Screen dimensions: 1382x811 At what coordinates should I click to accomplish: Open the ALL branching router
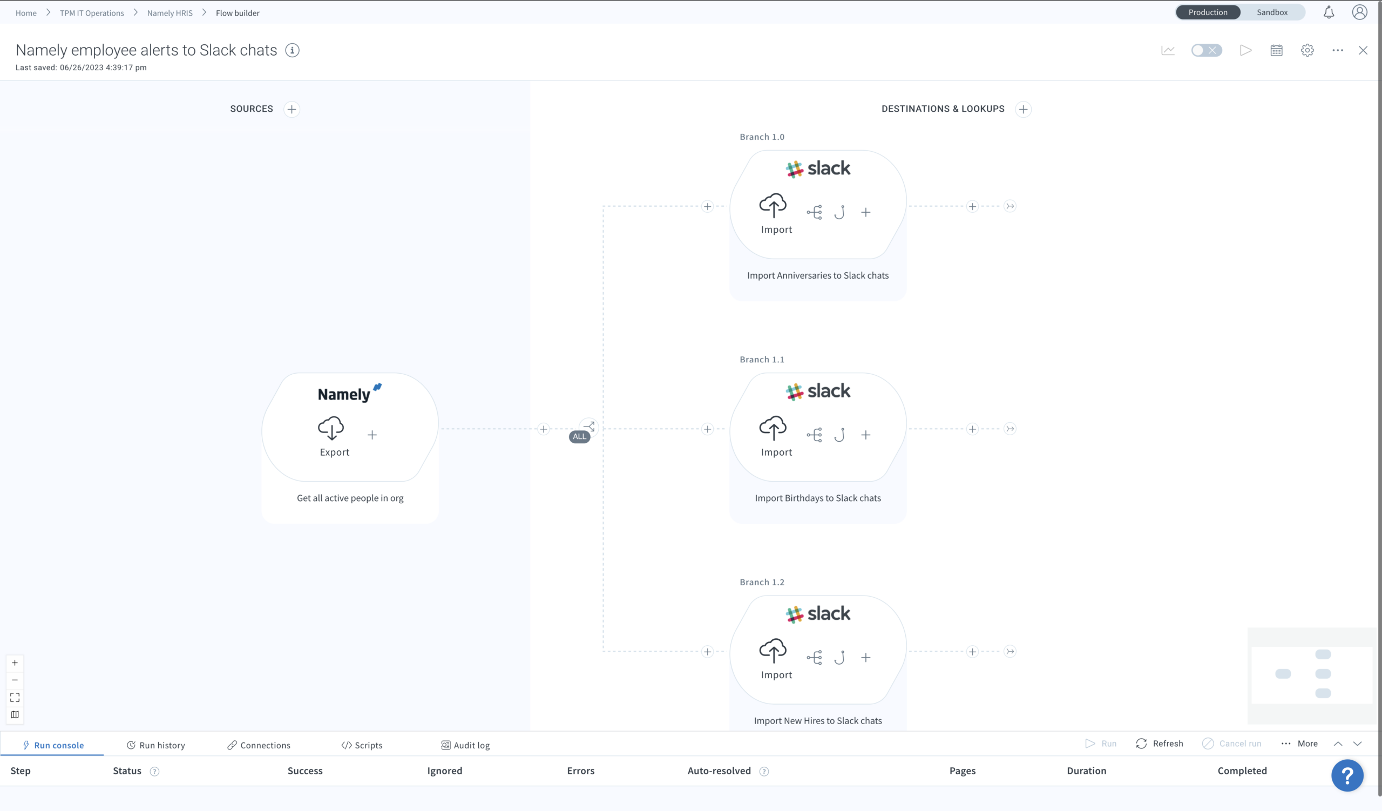(x=588, y=427)
